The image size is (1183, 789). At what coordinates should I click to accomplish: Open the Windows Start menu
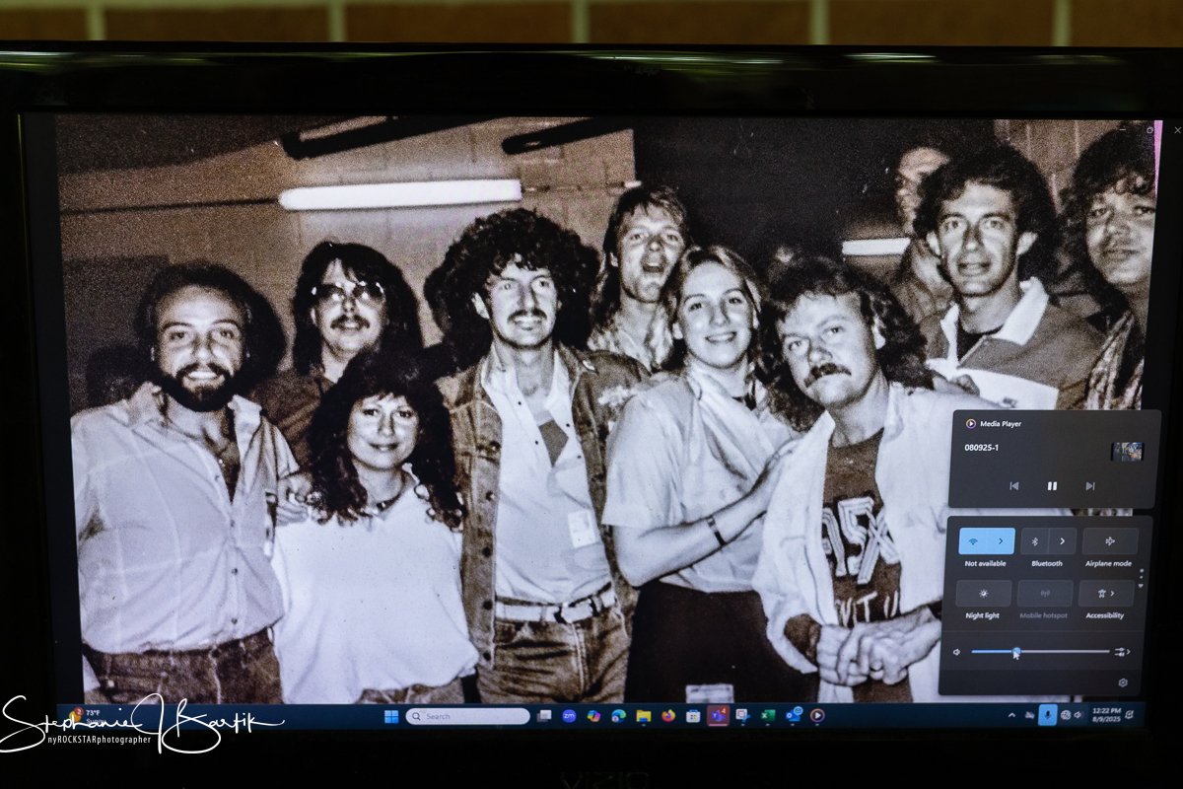391,716
